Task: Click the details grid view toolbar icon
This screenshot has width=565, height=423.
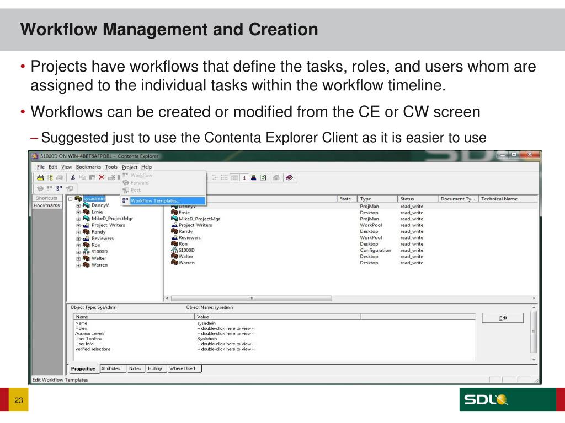Action: [234, 178]
